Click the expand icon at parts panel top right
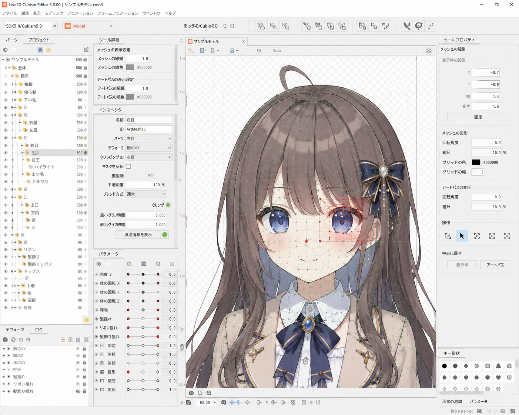 point(86,50)
